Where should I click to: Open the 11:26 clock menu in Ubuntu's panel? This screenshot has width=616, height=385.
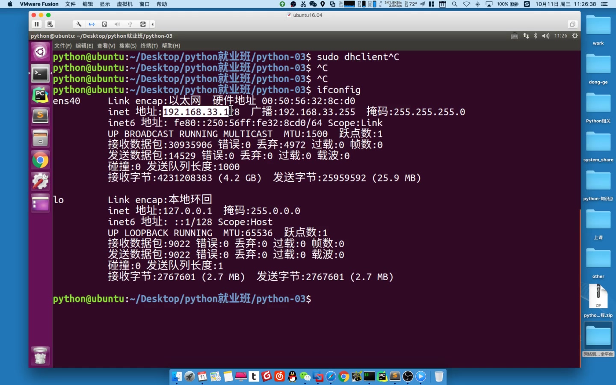[561, 36]
